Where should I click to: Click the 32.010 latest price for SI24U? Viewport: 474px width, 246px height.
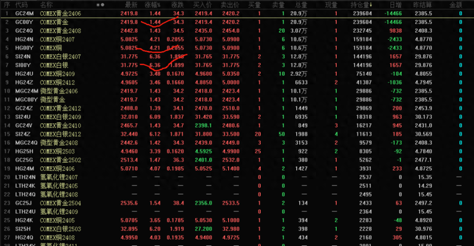tap(129, 117)
